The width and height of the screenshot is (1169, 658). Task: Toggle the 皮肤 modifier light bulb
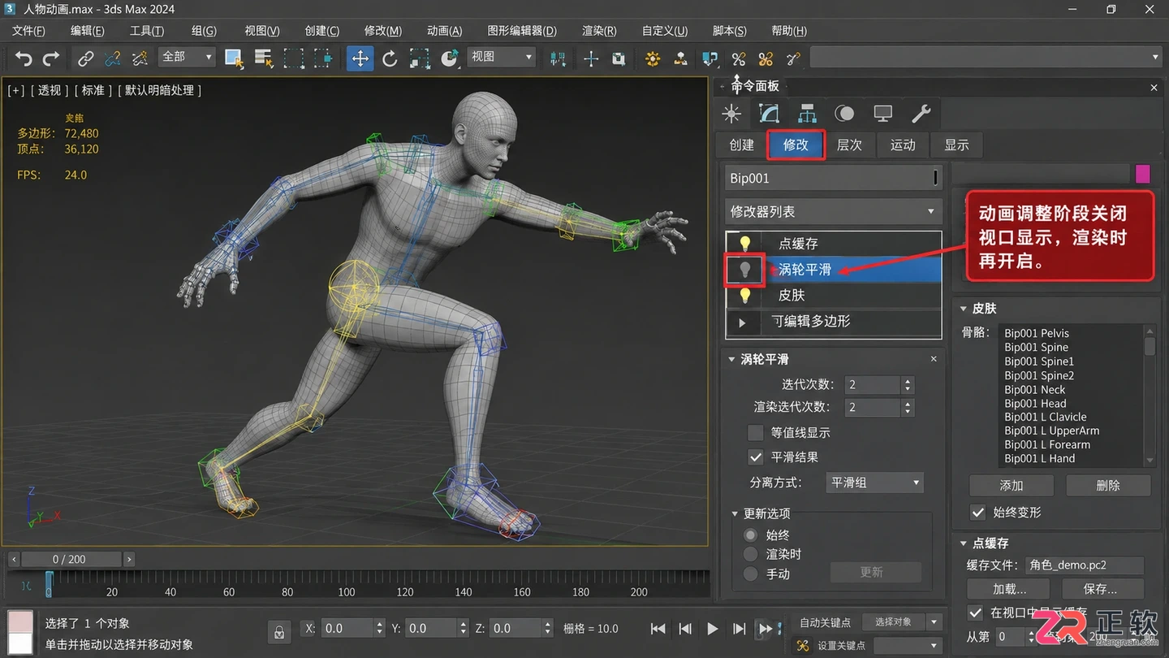click(x=744, y=296)
